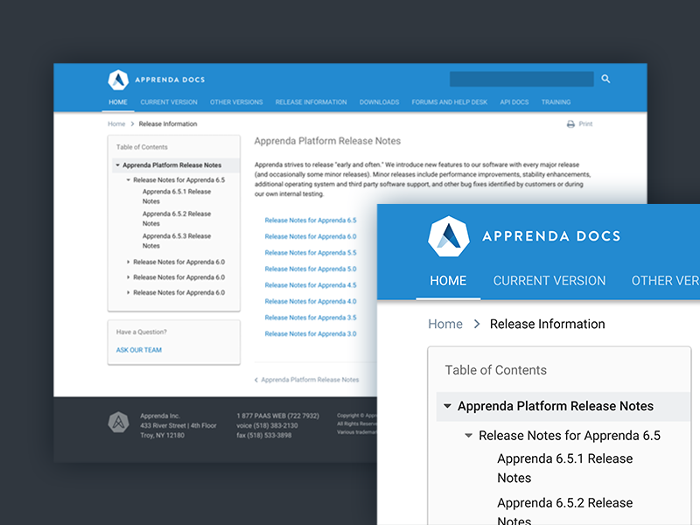Image resolution: width=700 pixels, height=525 pixels.
Task: Expand last Release Notes for Apprenda 6.0
Action: click(x=128, y=292)
